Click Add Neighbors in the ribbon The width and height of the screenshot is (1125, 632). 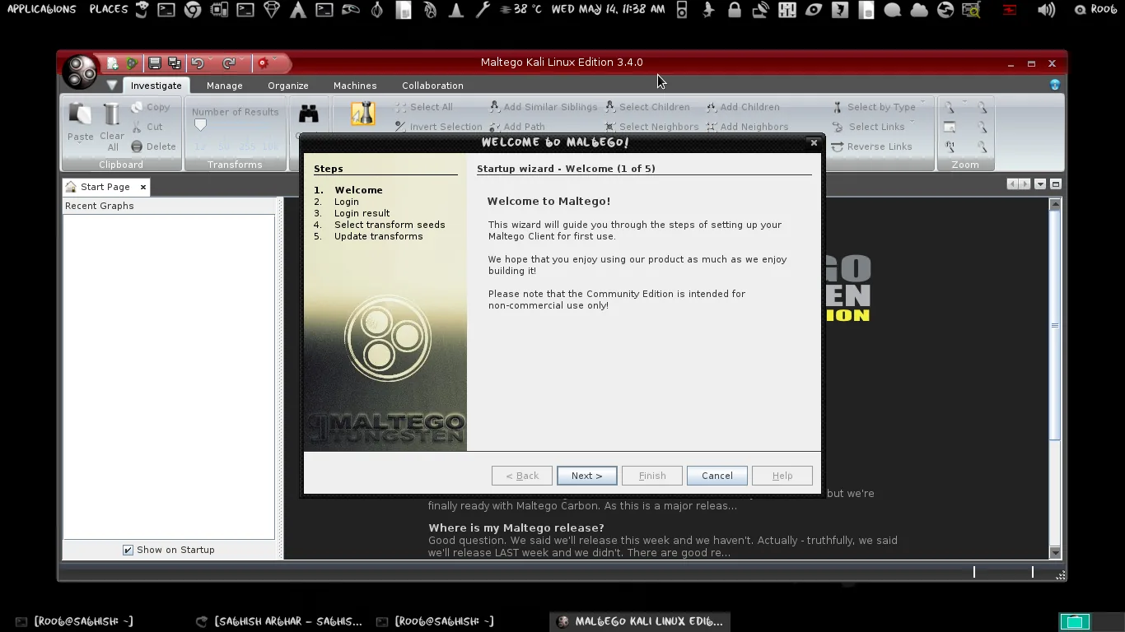[x=747, y=127]
